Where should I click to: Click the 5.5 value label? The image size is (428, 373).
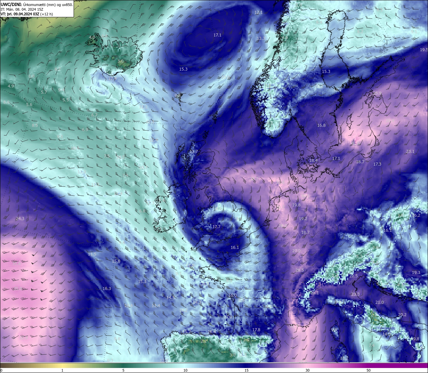pos(66,100)
